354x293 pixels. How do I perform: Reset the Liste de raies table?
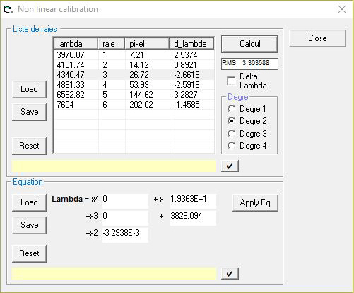(x=29, y=146)
